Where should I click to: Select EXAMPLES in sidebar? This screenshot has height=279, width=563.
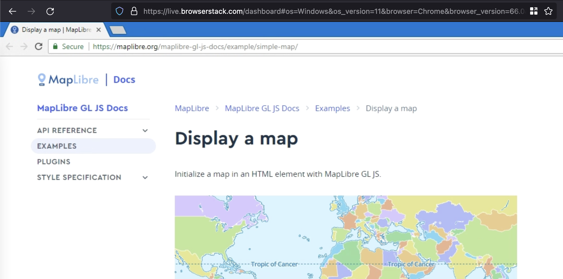coord(93,146)
